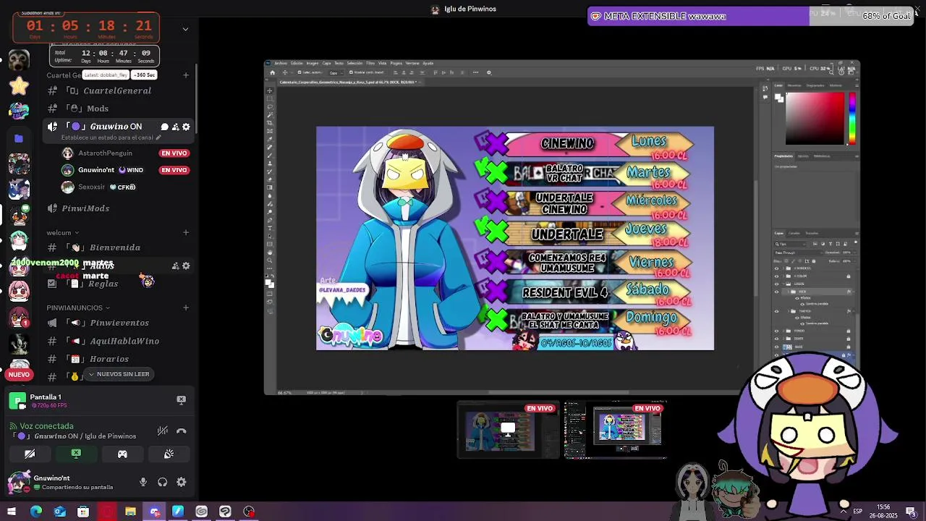This screenshot has height=521, width=926.
Task: Click foreground color swatch in Color panel
Action: 778,96
